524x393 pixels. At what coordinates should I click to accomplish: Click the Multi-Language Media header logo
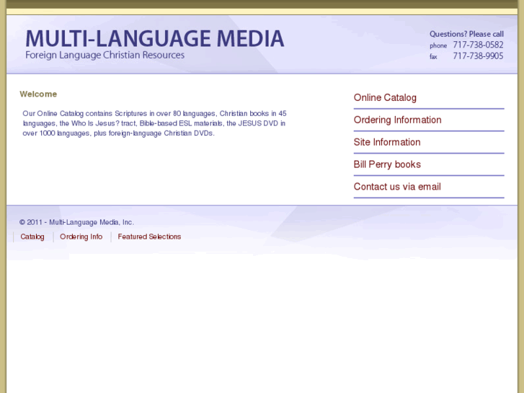click(155, 38)
